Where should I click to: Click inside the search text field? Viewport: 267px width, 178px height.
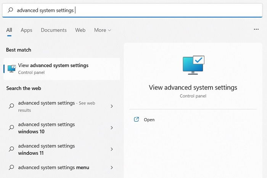pos(153,10)
